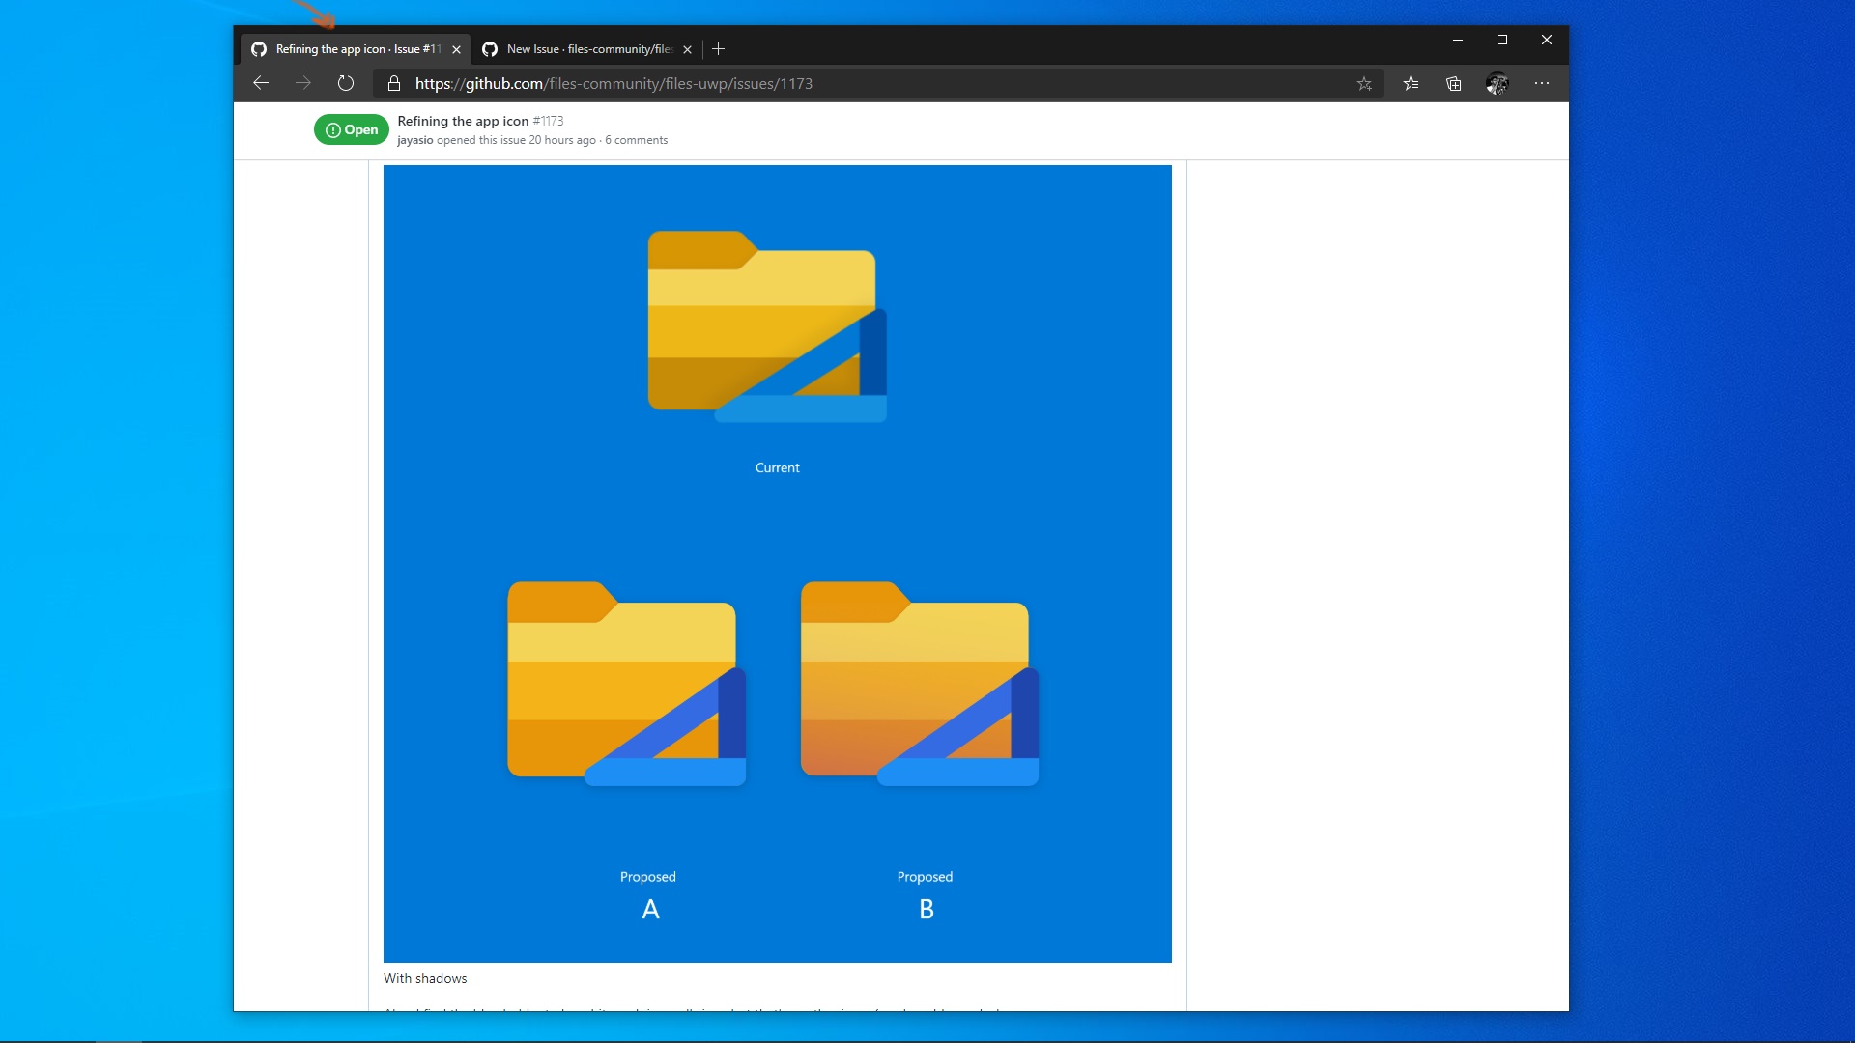The width and height of the screenshot is (1855, 1043).
Task: Click the green Open issue badge
Action: click(352, 129)
